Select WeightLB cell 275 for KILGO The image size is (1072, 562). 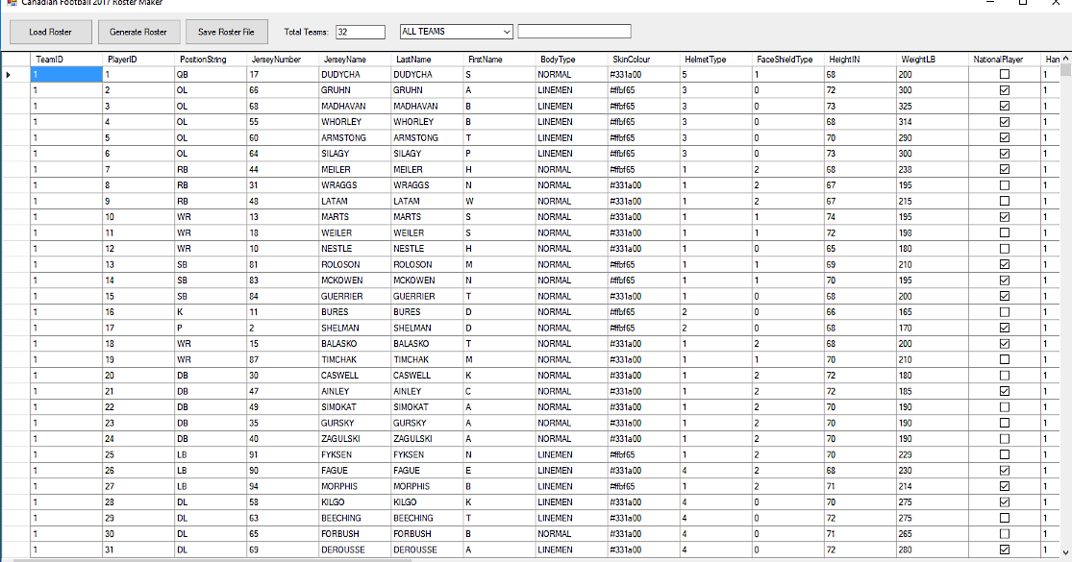pyautogui.click(x=932, y=501)
